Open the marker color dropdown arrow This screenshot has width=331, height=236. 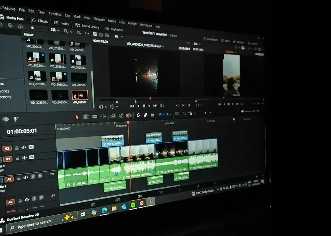170,114
